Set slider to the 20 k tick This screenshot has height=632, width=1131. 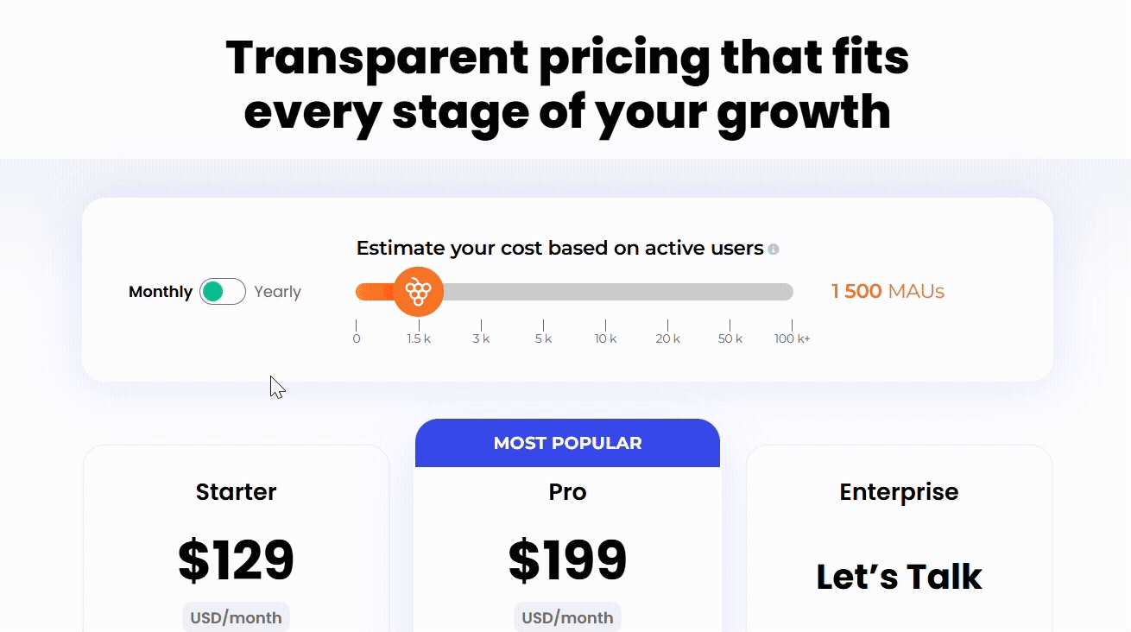tap(667, 338)
